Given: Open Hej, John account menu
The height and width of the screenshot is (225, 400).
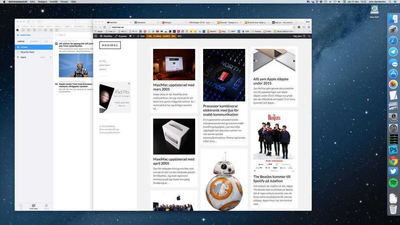Looking at the screenshot, I should tap(299, 36).
